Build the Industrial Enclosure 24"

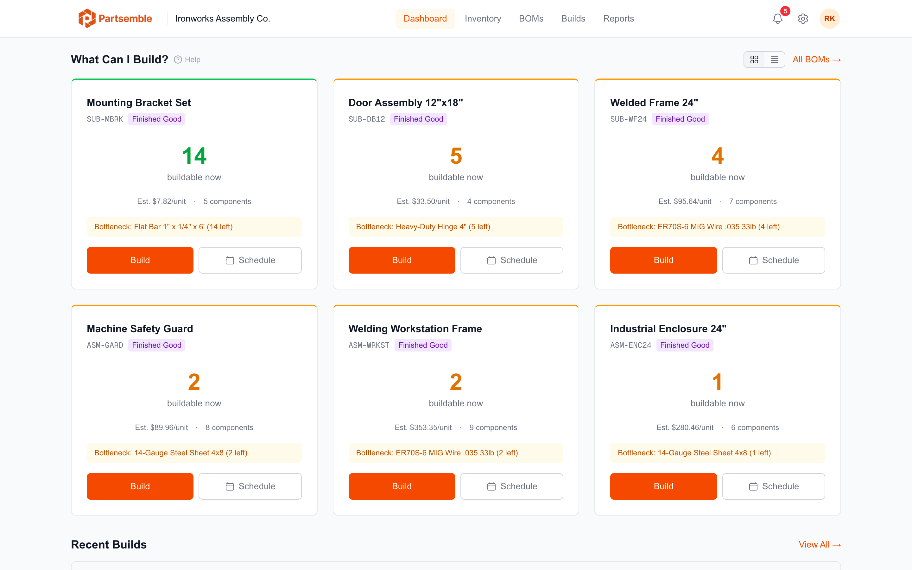coord(663,486)
